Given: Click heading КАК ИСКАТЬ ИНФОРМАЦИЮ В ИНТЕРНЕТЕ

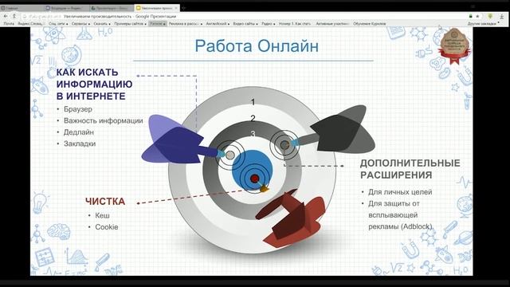Looking at the screenshot, I should [94, 85].
